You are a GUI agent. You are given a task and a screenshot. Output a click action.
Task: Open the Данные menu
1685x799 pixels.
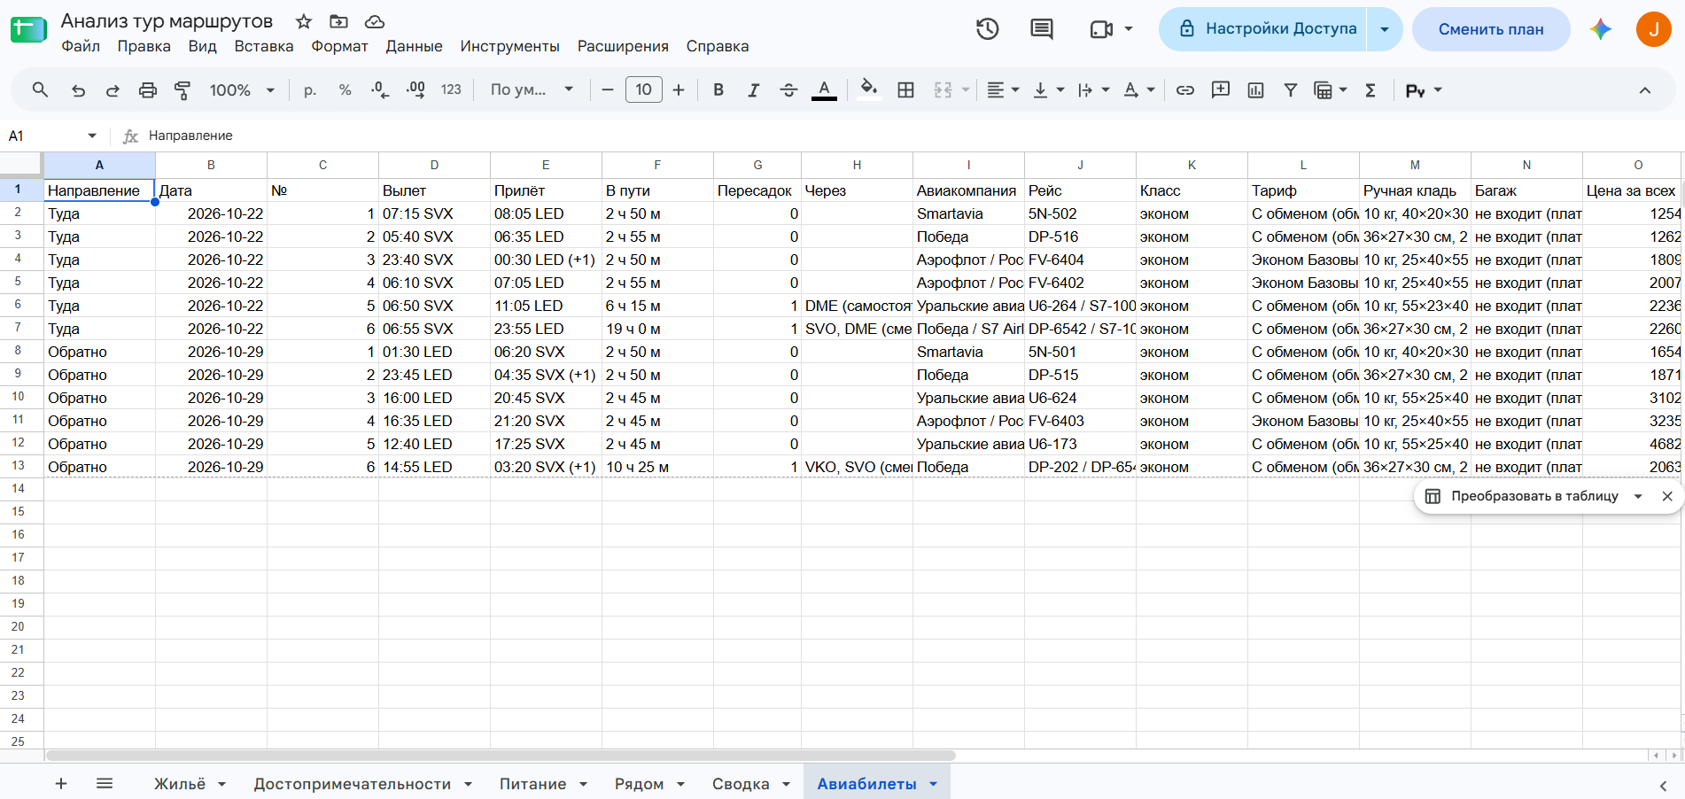click(414, 46)
